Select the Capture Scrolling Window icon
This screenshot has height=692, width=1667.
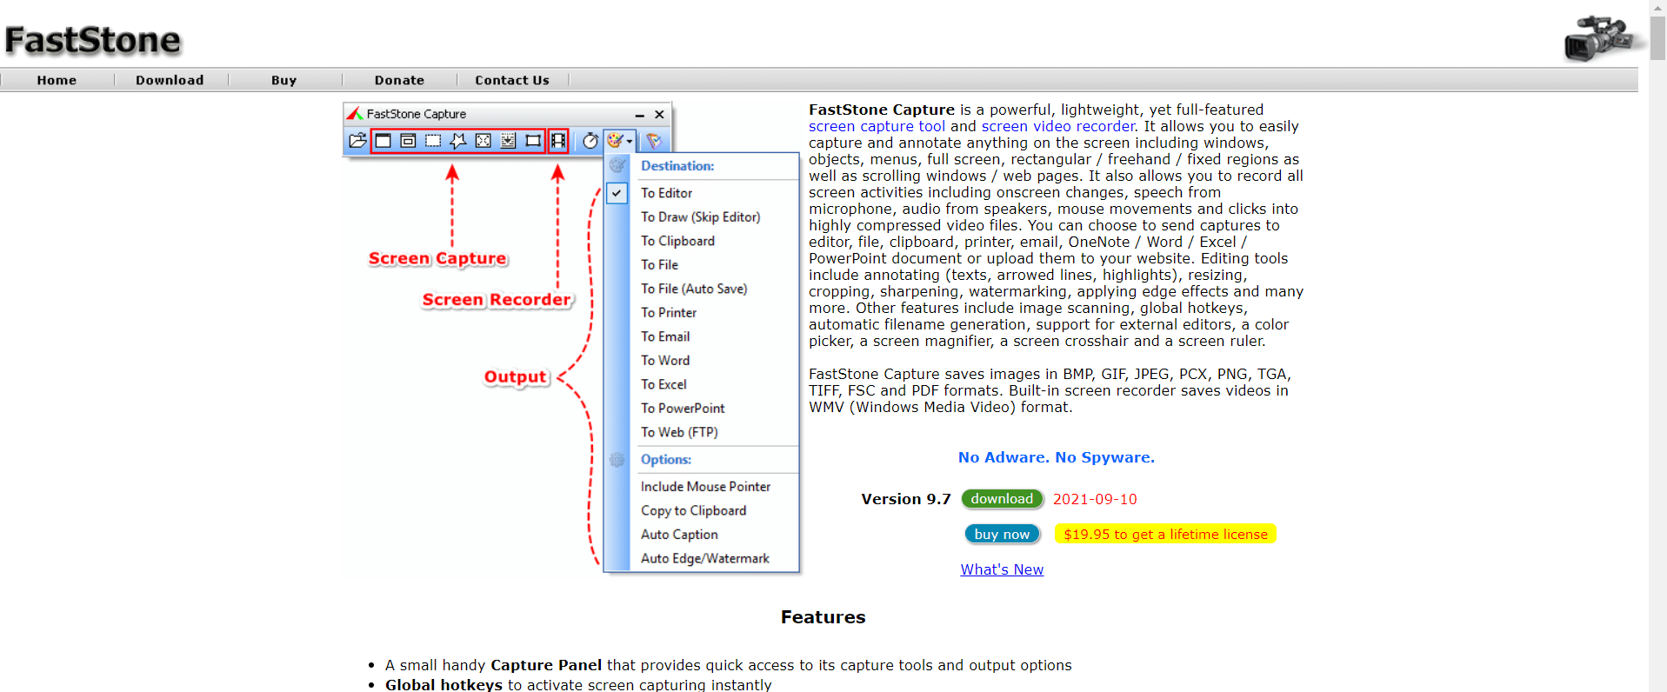coord(509,140)
